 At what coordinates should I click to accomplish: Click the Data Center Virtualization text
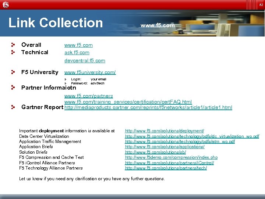(x=44, y=136)
